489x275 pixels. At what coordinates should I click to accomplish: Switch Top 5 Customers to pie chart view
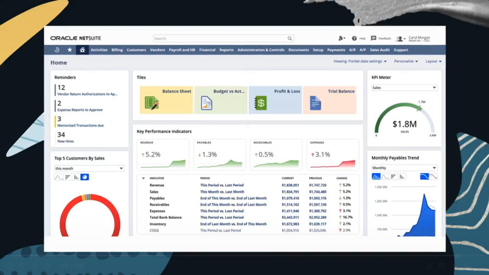(x=85, y=177)
